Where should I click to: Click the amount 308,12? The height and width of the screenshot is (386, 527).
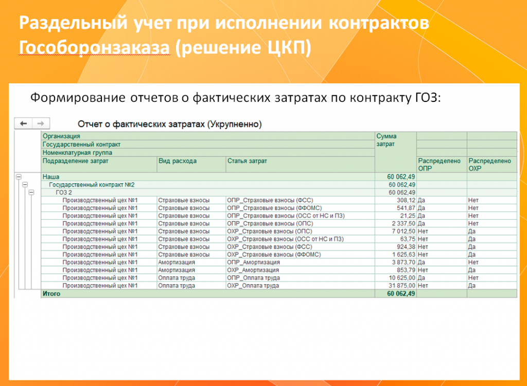[x=406, y=200]
